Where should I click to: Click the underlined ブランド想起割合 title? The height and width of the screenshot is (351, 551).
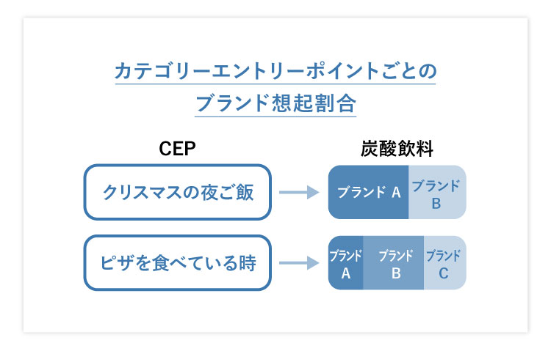(275, 103)
